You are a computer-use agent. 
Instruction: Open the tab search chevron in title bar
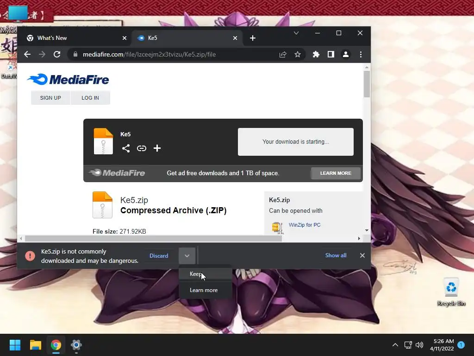[x=296, y=33]
